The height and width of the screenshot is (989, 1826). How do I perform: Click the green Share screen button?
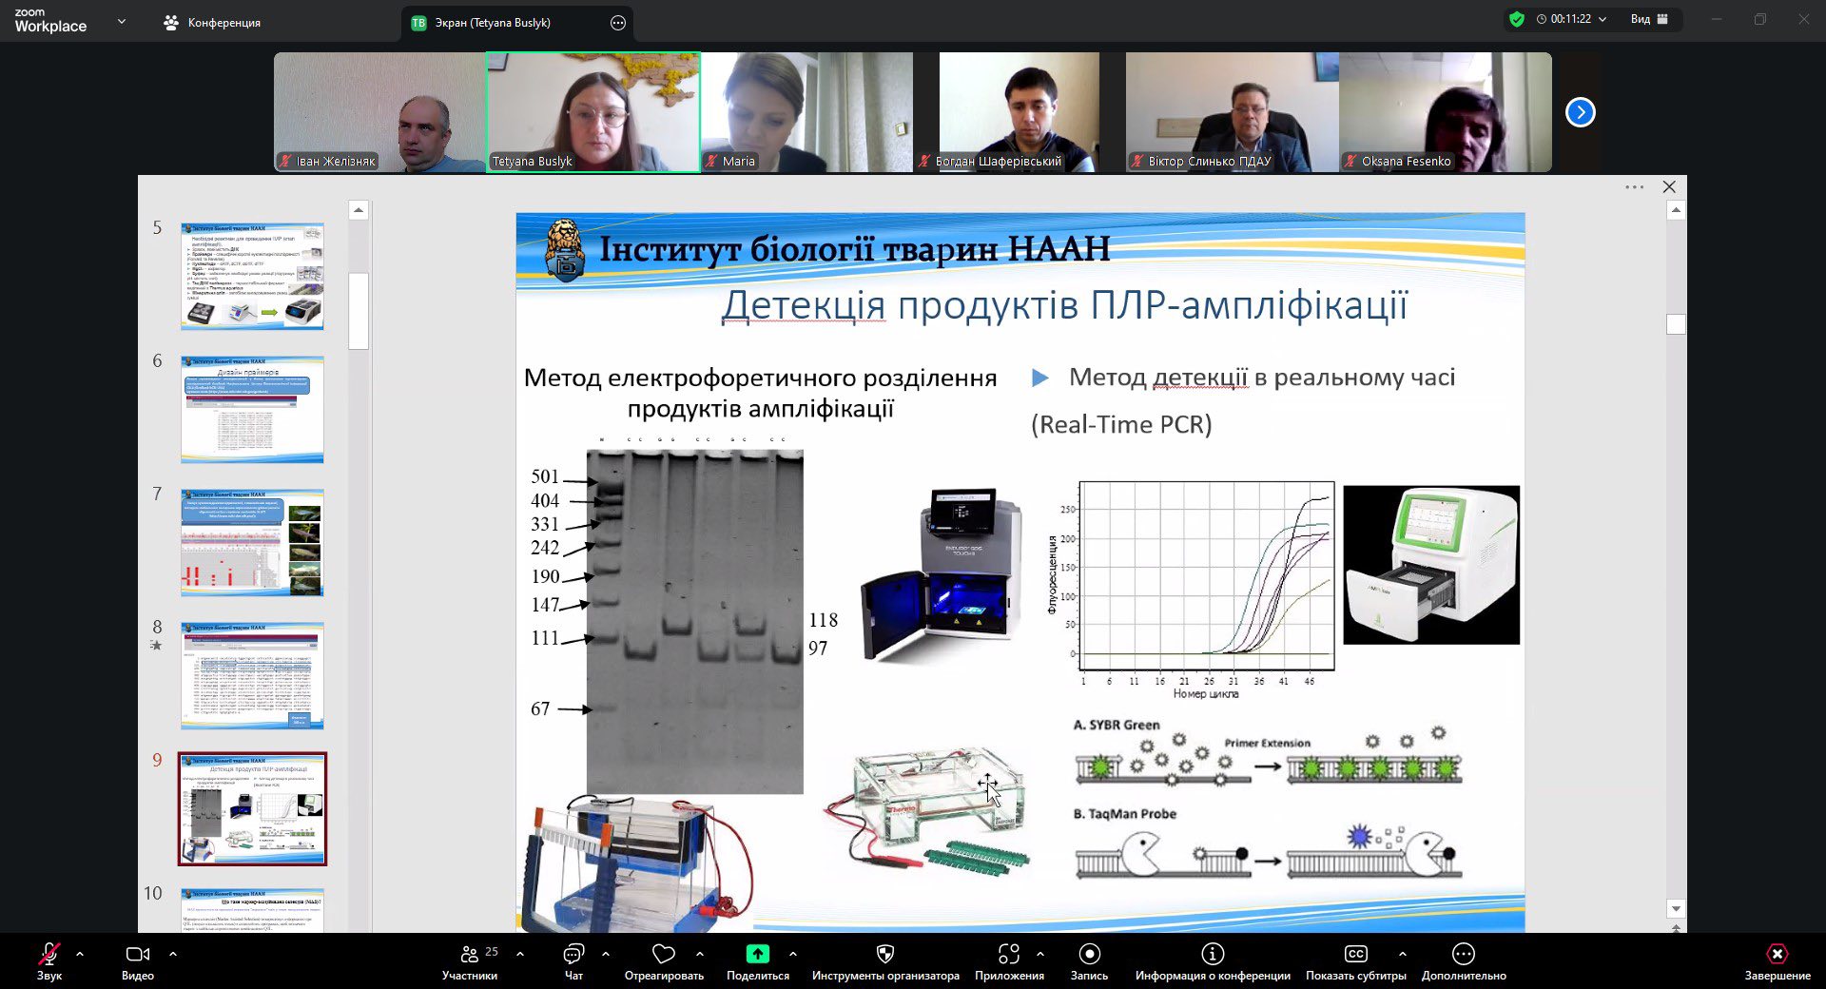pyautogui.click(x=757, y=954)
